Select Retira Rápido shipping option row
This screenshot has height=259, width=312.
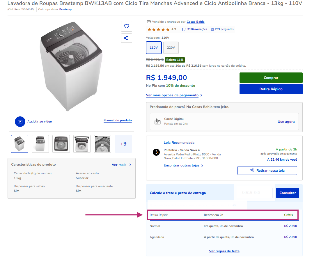point(223,215)
